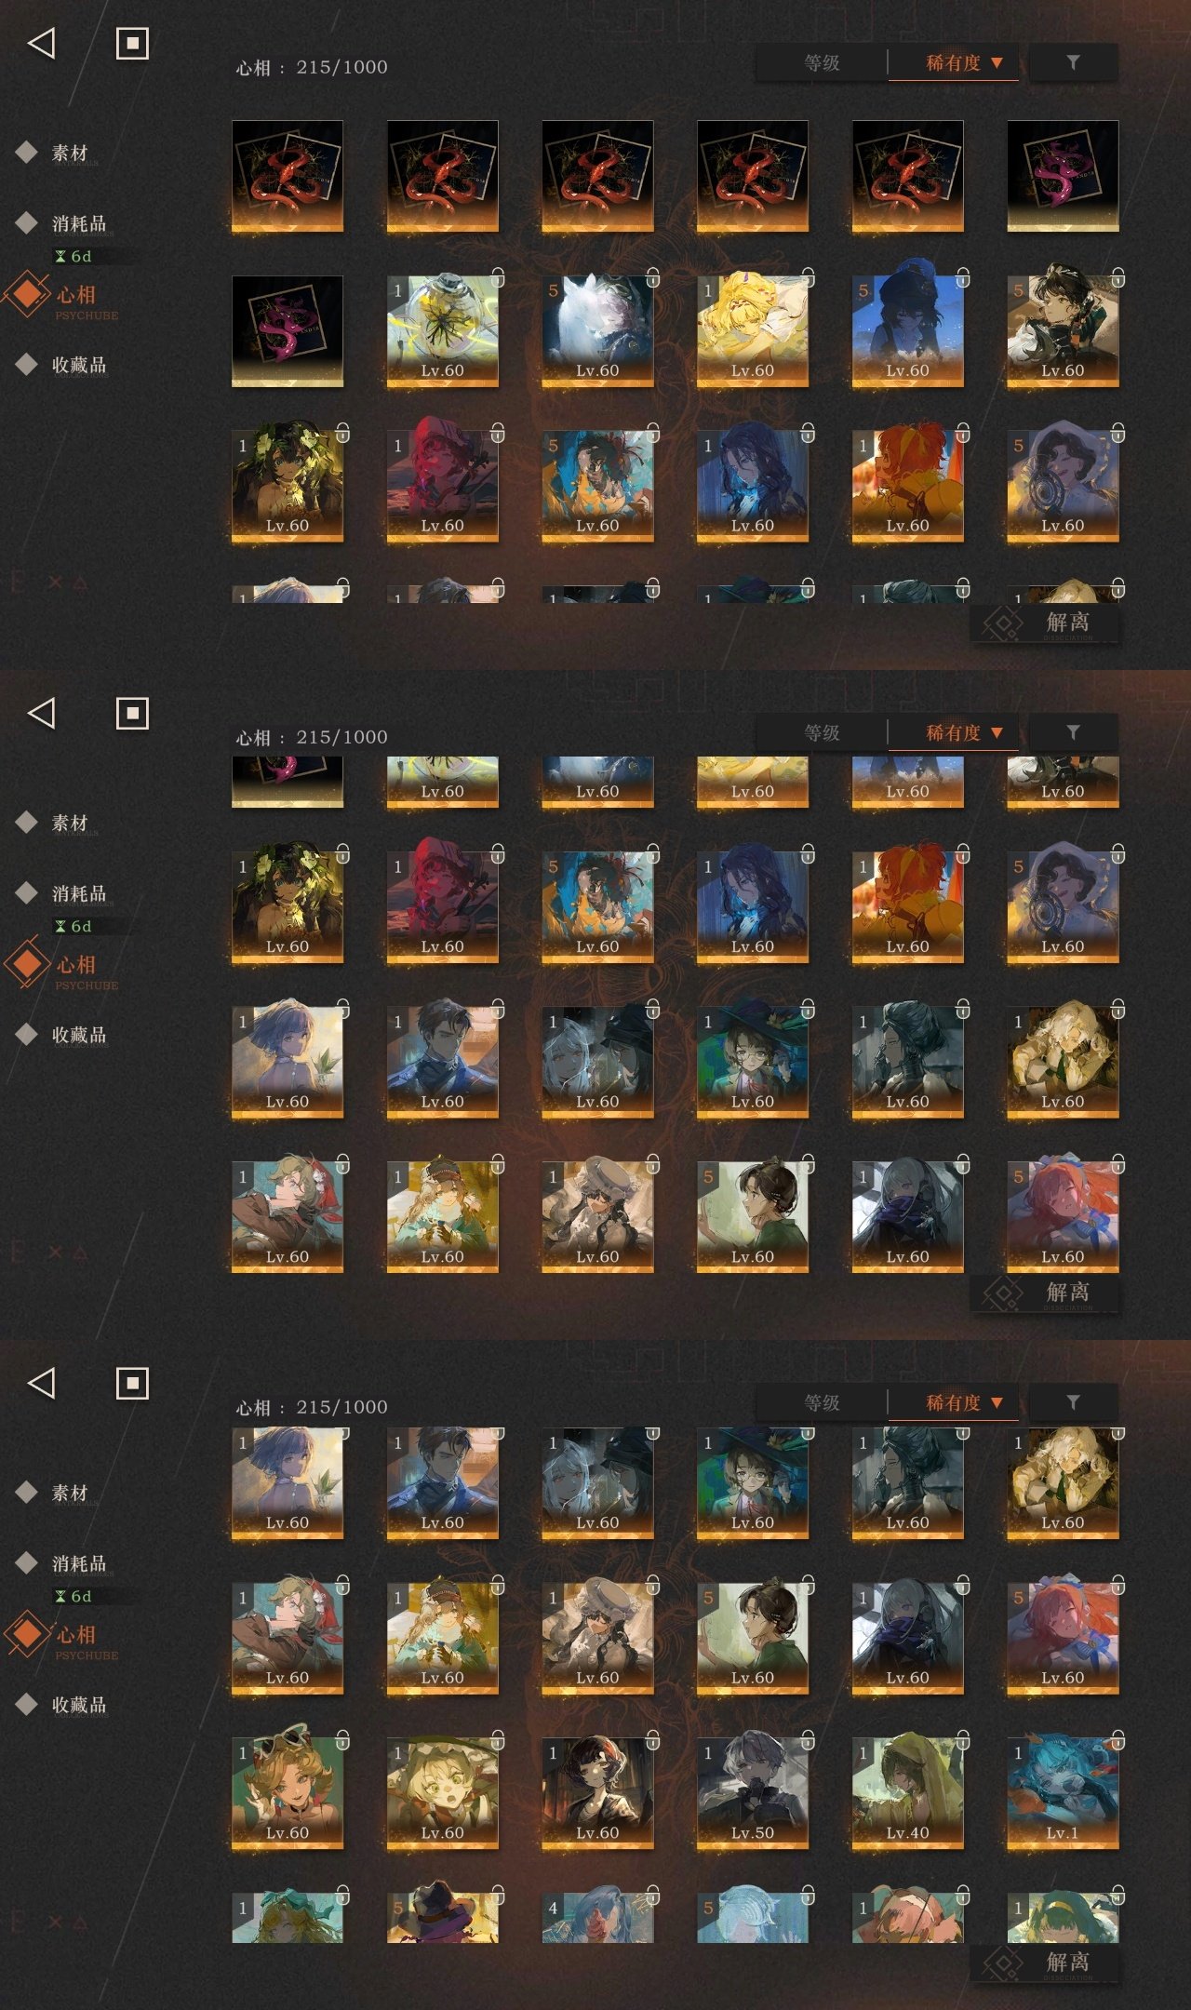Tap the hourglass 6d timer in the middle screenshot
Screen dimensions: 1191x2010
[74, 926]
